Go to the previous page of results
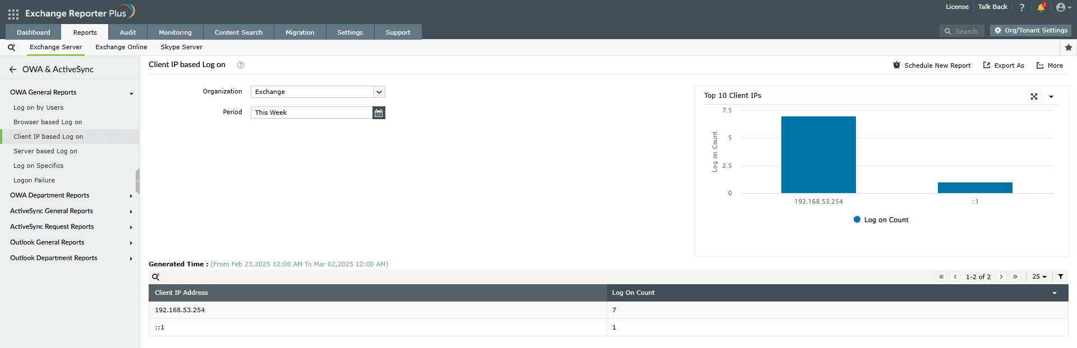 click(955, 276)
